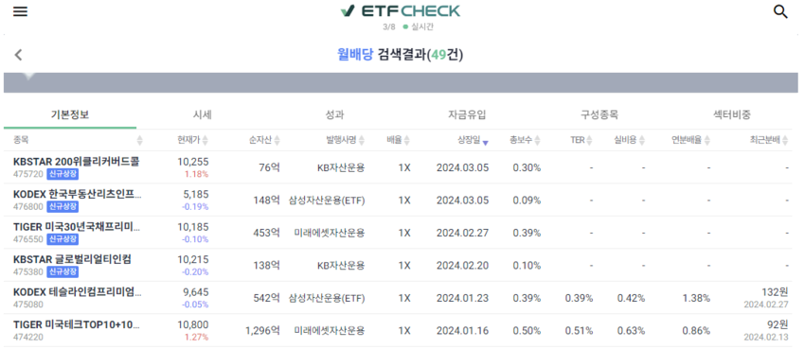
Task: Sort by 총보수 column arrows
Action: (537, 140)
